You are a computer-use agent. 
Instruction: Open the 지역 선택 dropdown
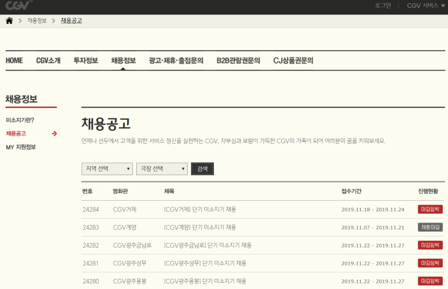(107, 169)
